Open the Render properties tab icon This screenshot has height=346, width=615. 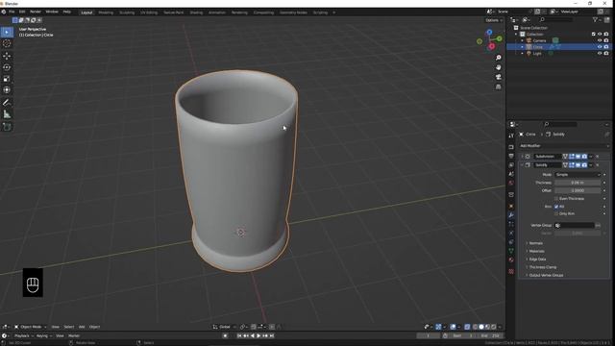point(511,147)
